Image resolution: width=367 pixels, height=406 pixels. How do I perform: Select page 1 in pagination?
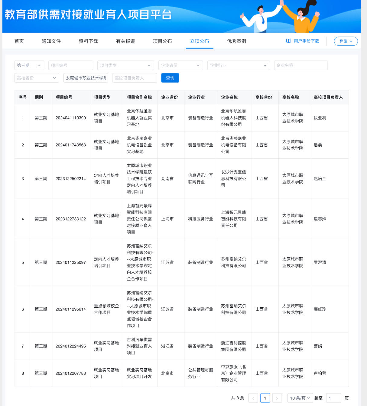(265, 398)
